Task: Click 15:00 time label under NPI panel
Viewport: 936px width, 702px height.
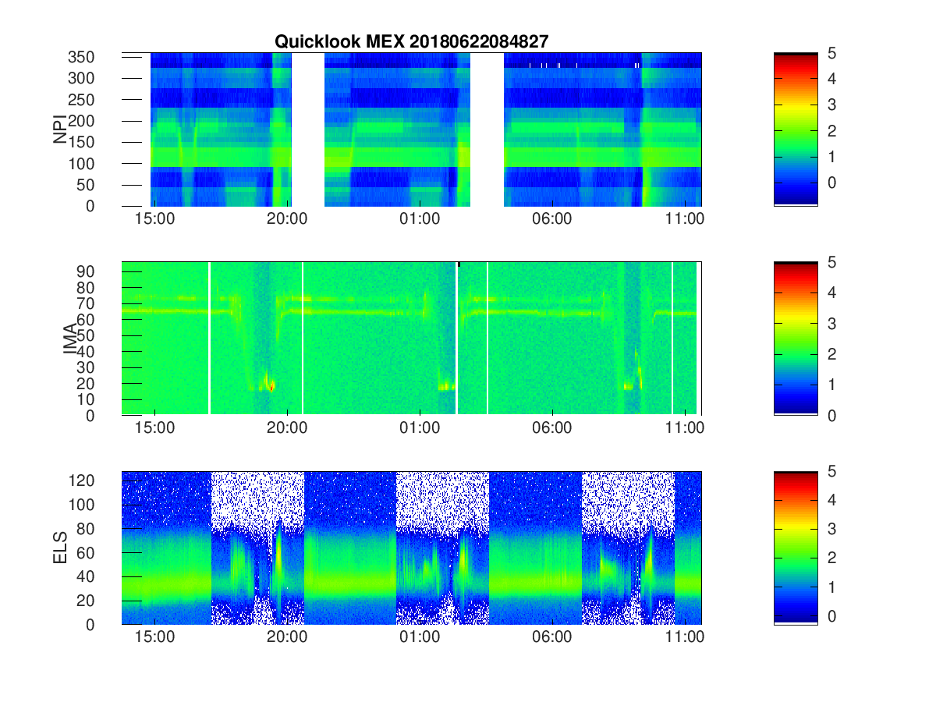Action: 154,219
